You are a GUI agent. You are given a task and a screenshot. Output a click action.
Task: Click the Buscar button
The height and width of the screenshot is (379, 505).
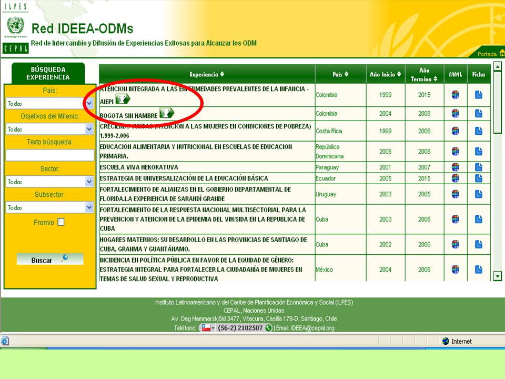point(50,260)
